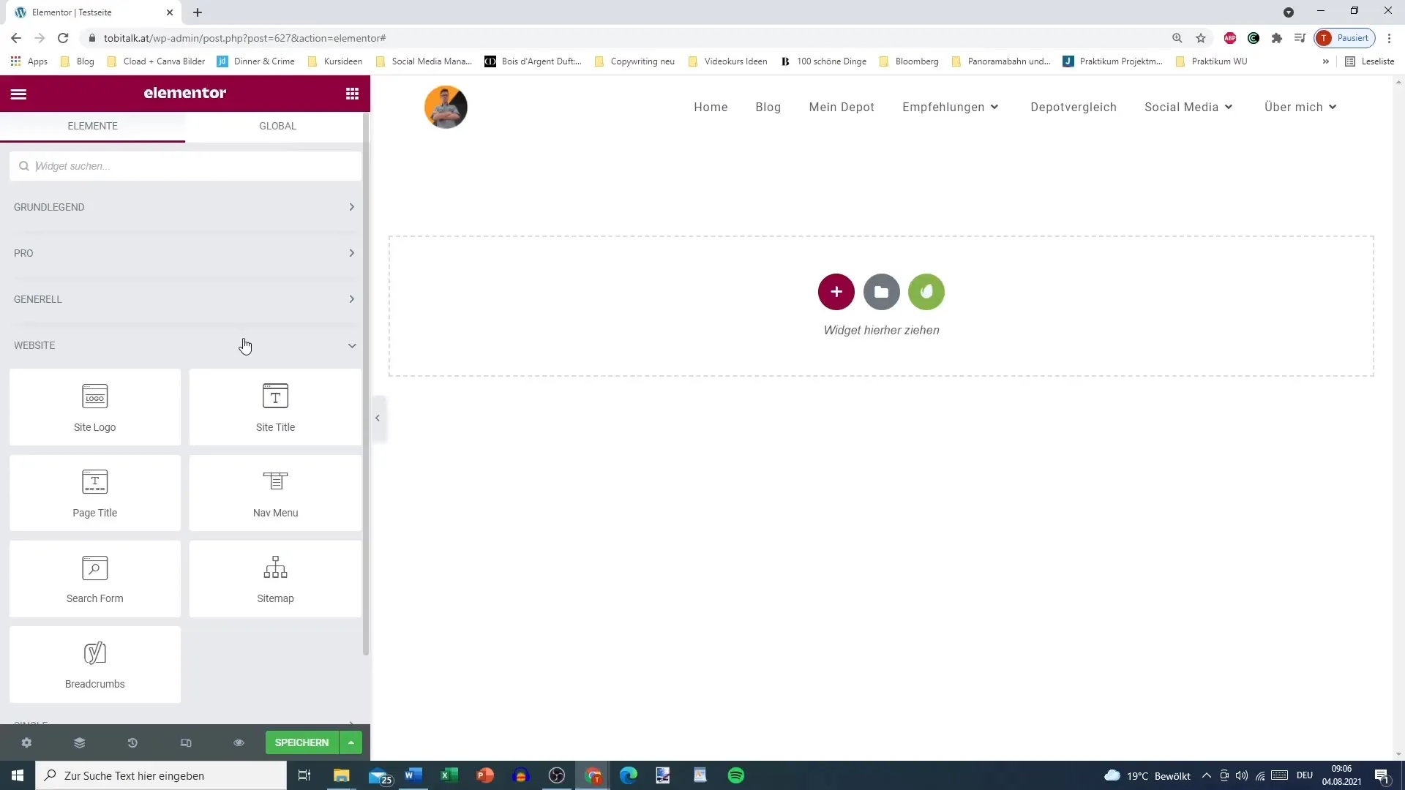Open Excel from the taskbar

[x=449, y=775]
